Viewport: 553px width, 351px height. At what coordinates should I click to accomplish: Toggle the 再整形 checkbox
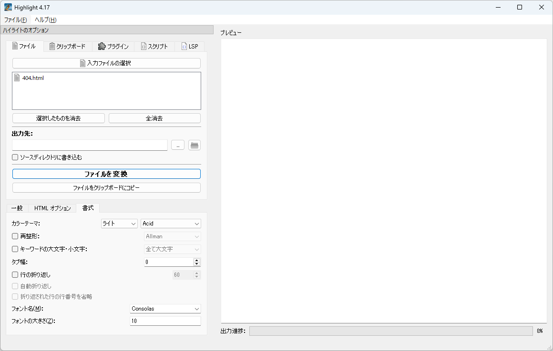click(15, 236)
